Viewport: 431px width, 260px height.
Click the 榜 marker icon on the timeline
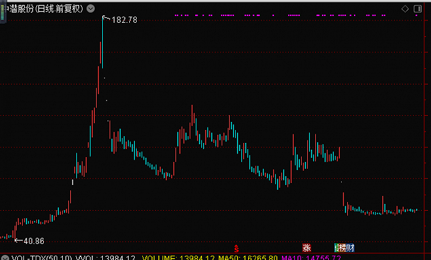pyautogui.click(x=341, y=247)
